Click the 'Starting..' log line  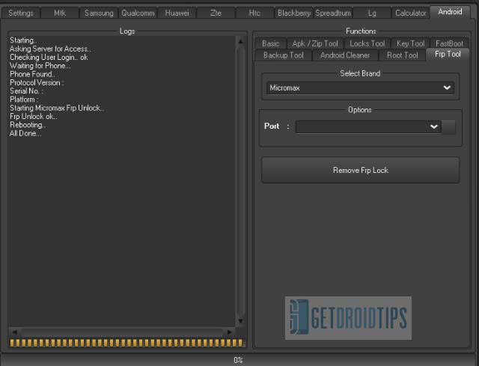[x=23, y=40]
